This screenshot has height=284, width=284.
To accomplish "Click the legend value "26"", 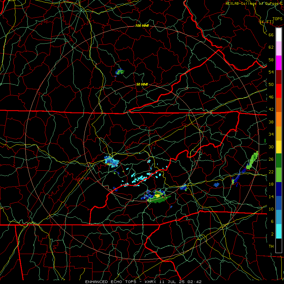I will click(x=271, y=159).
